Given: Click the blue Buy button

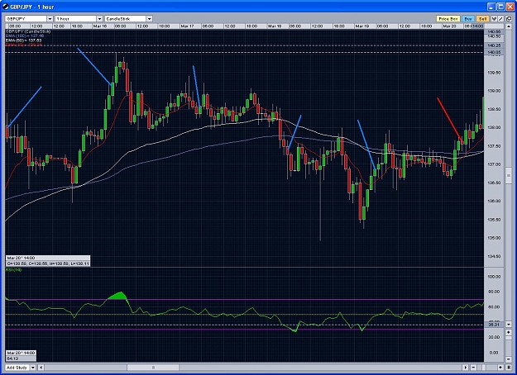Looking at the screenshot, I should 468,19.
